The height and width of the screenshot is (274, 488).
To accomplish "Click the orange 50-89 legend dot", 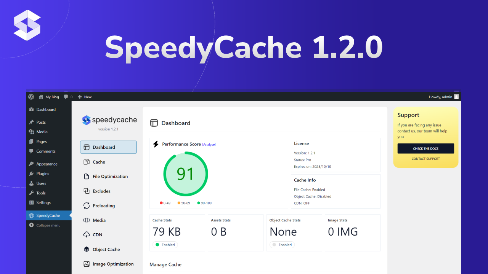I will point(179,203).
